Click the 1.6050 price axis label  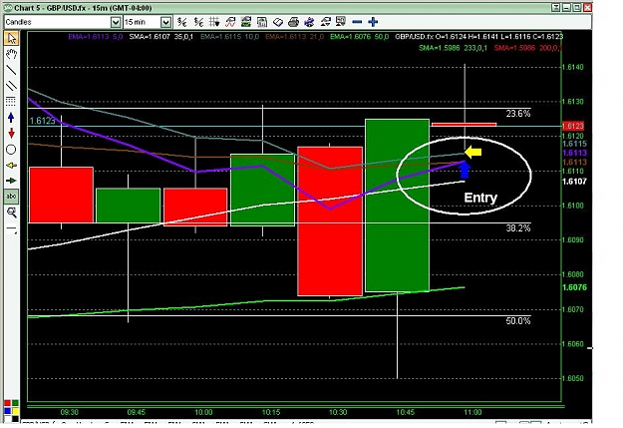click(x=573, y=378)
